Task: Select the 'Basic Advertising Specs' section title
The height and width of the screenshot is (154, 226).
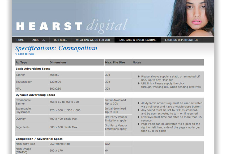Action: click(33, 69)
